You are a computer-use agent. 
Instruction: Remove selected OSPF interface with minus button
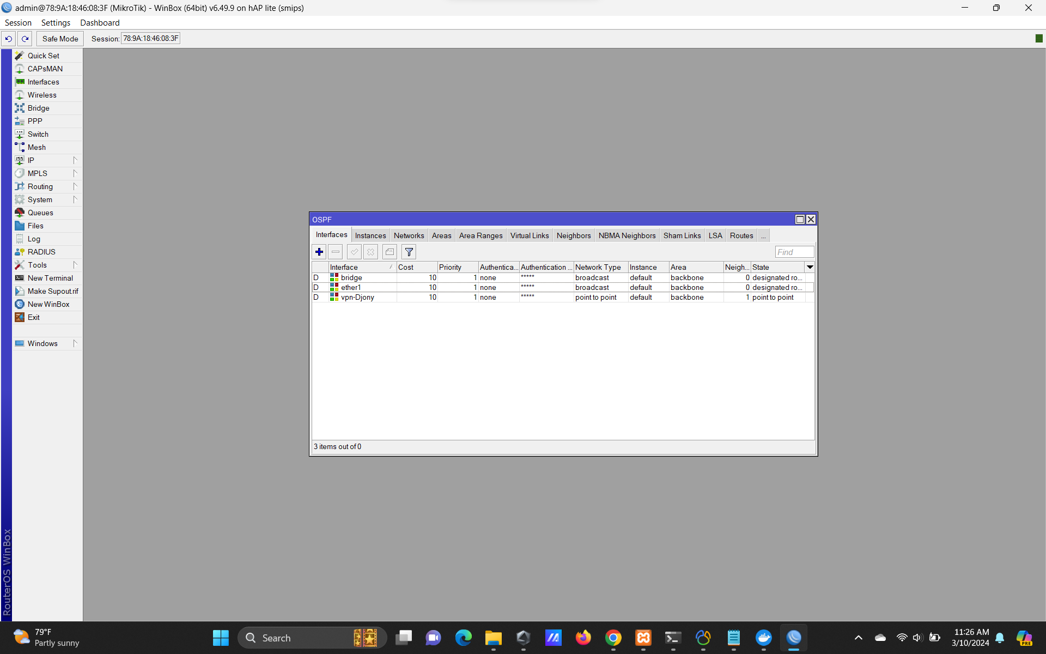coord(336,252)
